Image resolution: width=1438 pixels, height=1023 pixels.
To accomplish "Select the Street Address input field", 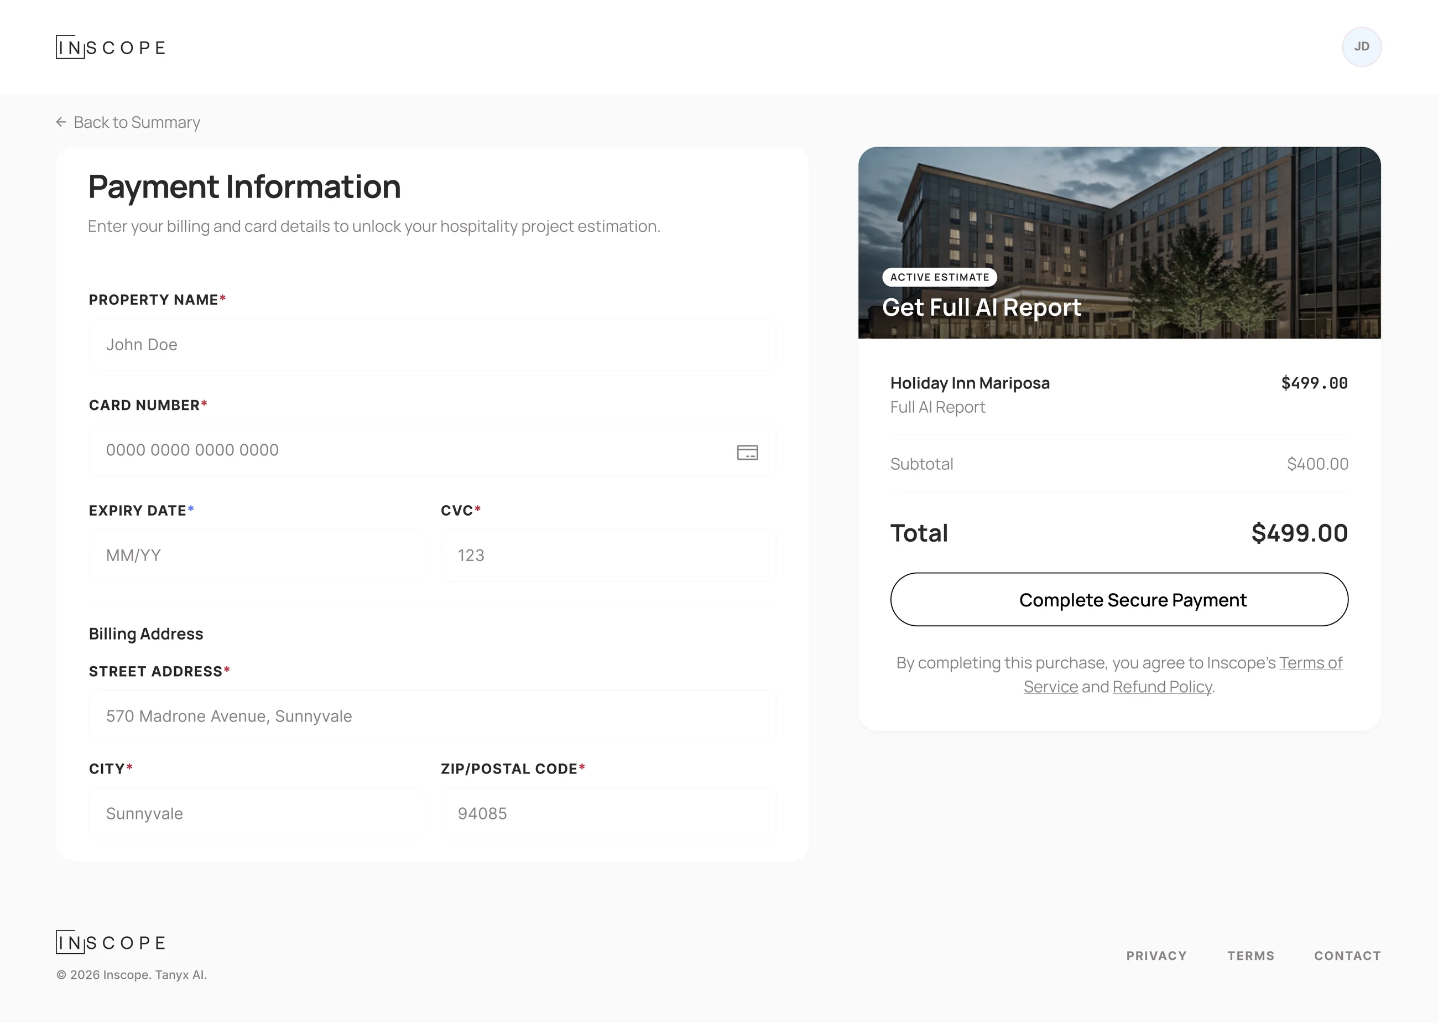I will (x=433, y=716).
